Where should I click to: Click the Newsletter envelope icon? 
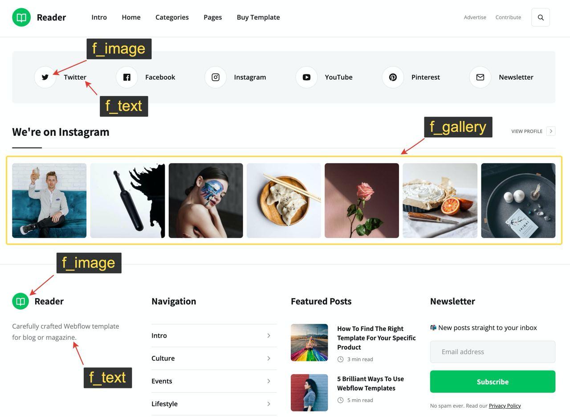coord(480,77)
